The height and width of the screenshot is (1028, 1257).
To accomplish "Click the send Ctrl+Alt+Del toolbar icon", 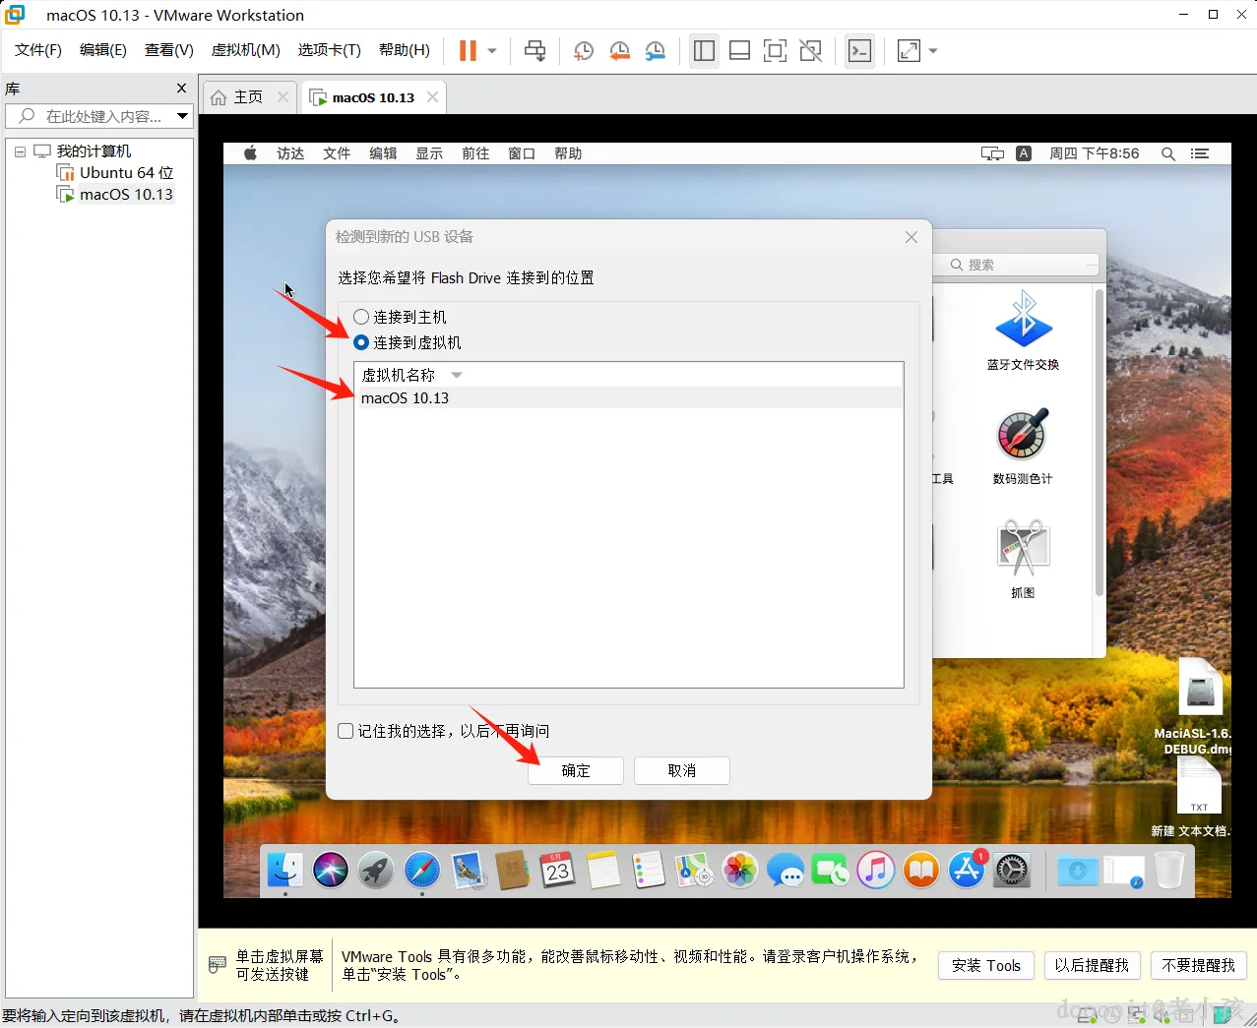I will point(534,51).
